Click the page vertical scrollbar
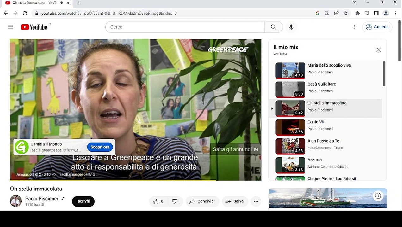The height and width of the screenshot is (227, 402). coord(400,41)
